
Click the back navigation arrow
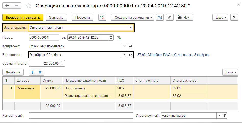tap(7, 5)
